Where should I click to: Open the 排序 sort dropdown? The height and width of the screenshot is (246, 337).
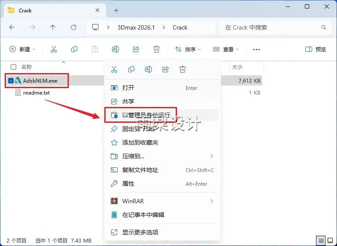click(x=188, y=49)
